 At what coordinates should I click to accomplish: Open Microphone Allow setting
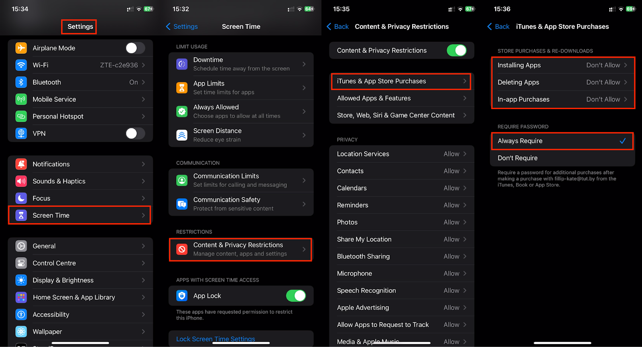[402, 274]
